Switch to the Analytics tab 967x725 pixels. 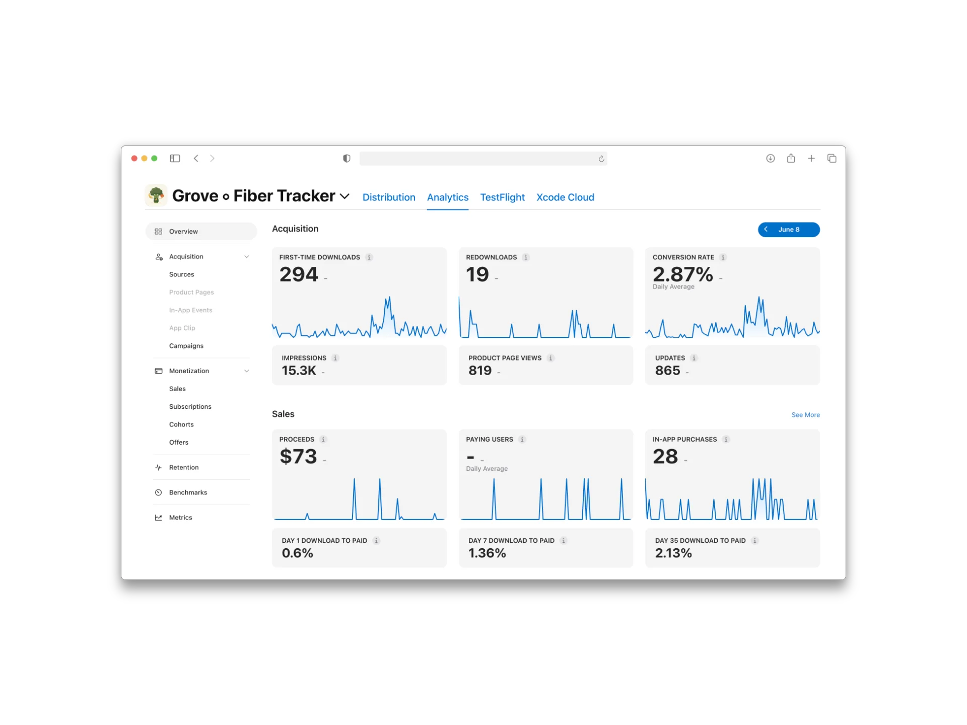click(448, 197)
